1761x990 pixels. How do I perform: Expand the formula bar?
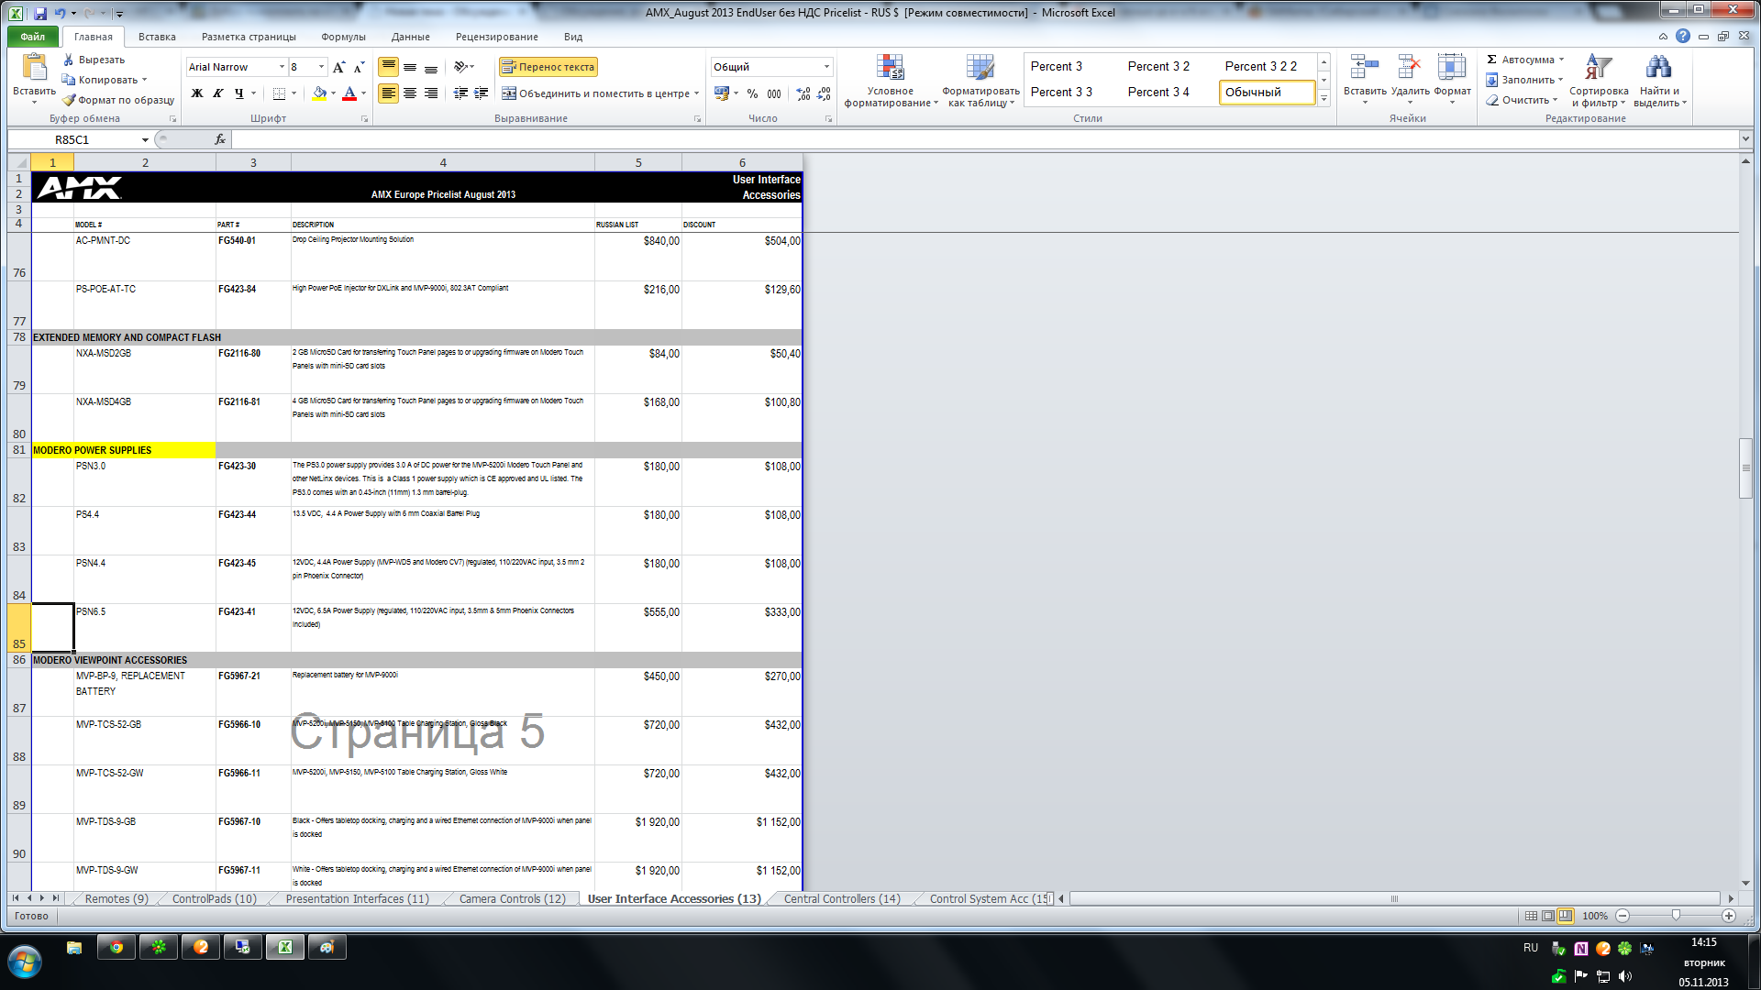1744,139
